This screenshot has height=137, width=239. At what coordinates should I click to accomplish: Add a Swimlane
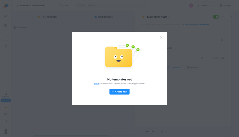20,27
